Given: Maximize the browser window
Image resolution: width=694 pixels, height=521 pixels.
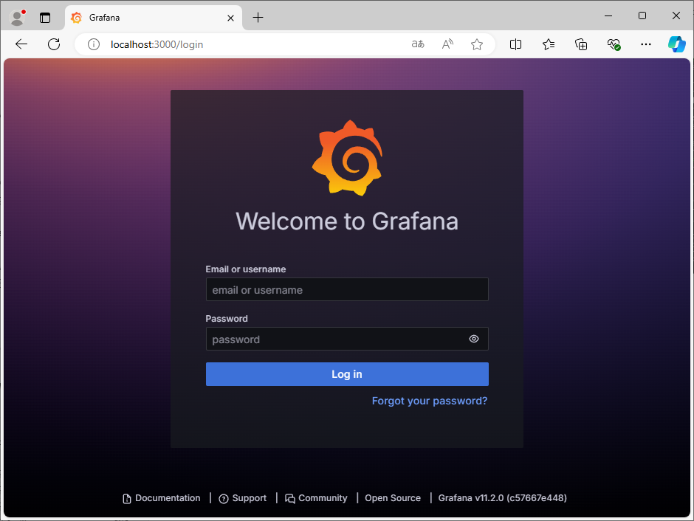Looking at the screenshot, I should pyautogui.click(x=642, y=15).
